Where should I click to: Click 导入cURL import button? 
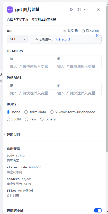click(x=91, y=31)
